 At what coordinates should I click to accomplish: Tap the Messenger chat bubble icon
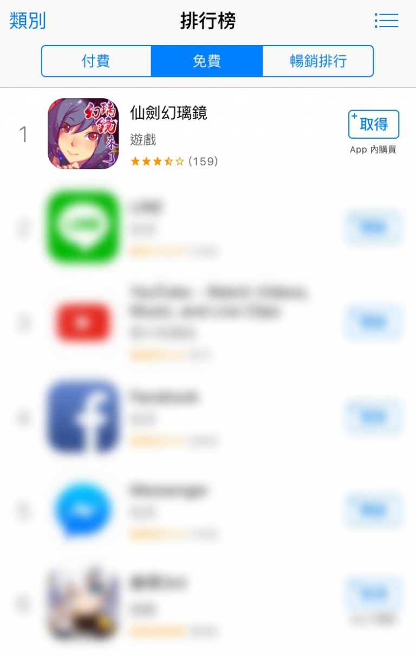coord(83,511)
